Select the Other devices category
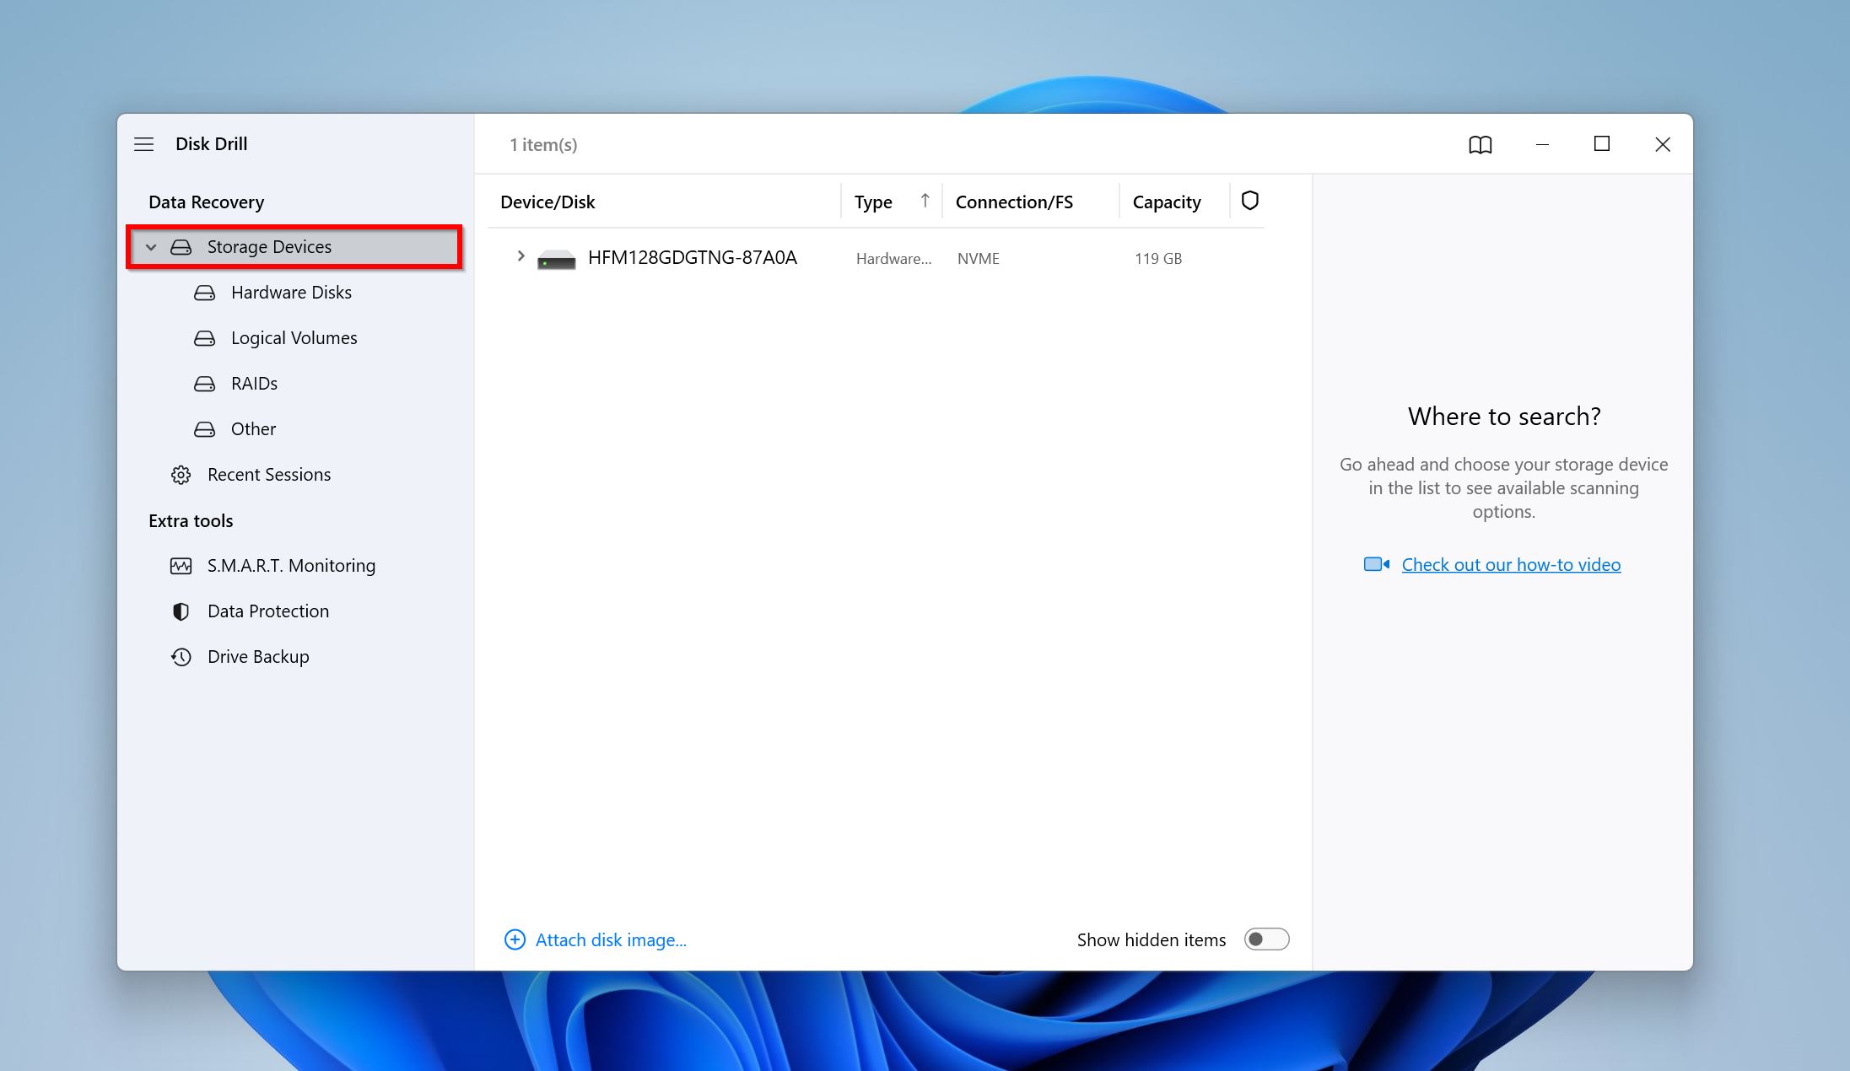This screenshot has height=1071, width=1850. [x=253, y=429]
